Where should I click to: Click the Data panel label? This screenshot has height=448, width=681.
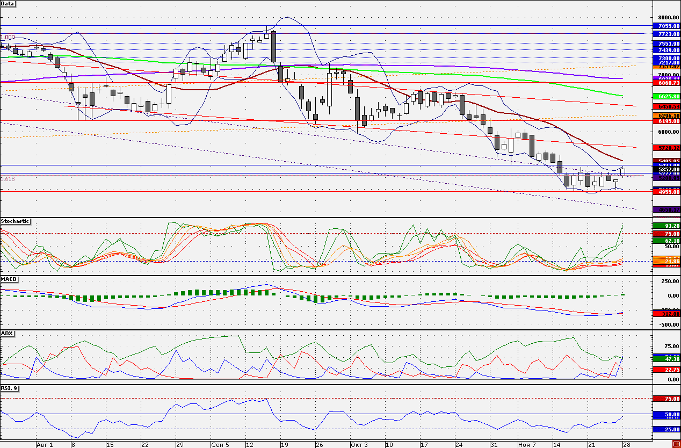8,4
